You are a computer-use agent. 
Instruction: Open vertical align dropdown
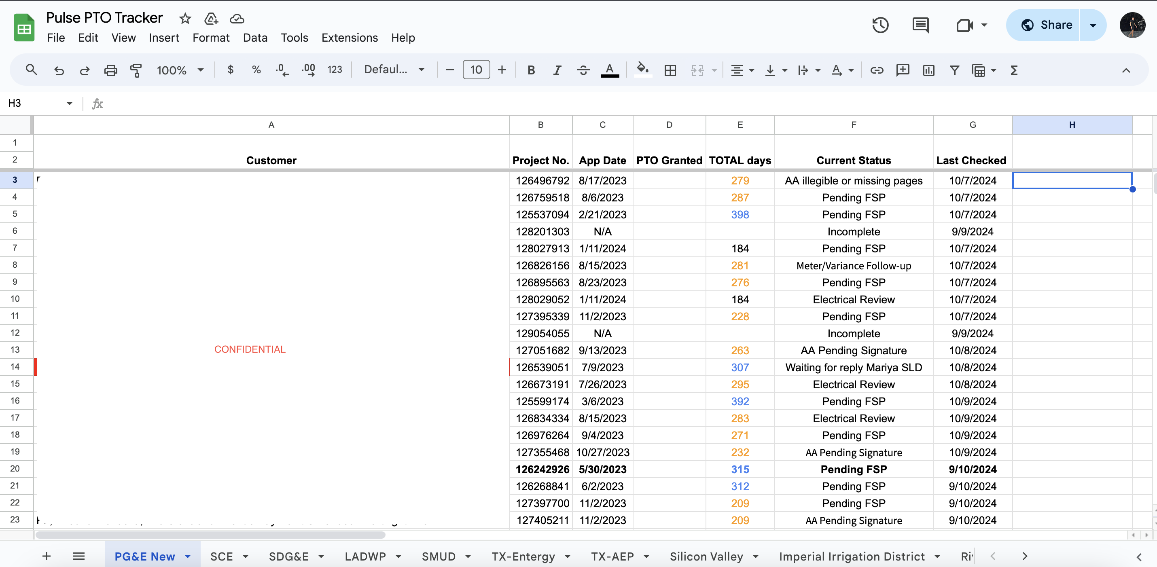pyautogui.click(x=776, y=70)
